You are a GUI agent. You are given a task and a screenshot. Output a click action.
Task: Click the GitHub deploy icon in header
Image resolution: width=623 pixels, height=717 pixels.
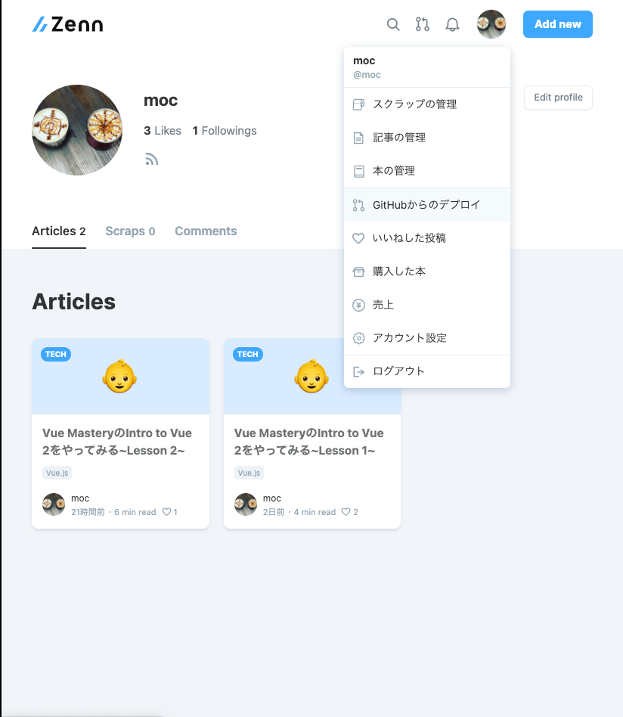[423, 24]
